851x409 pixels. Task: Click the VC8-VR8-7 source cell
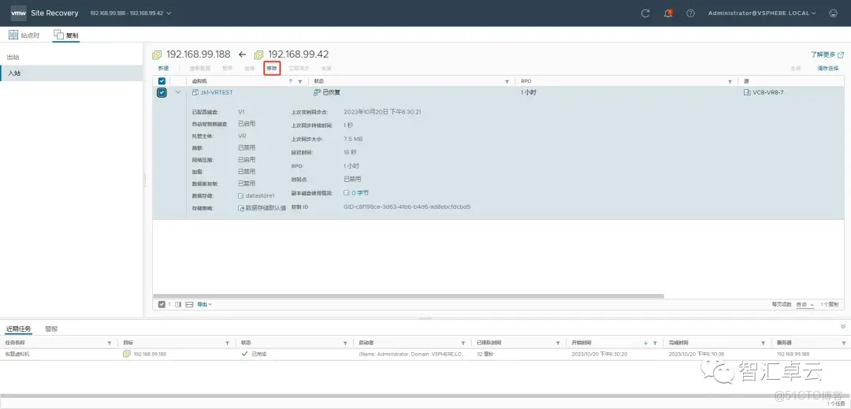[767, 93]
